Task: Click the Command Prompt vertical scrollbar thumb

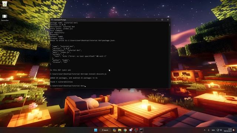Action: click(x=170, y=25)
